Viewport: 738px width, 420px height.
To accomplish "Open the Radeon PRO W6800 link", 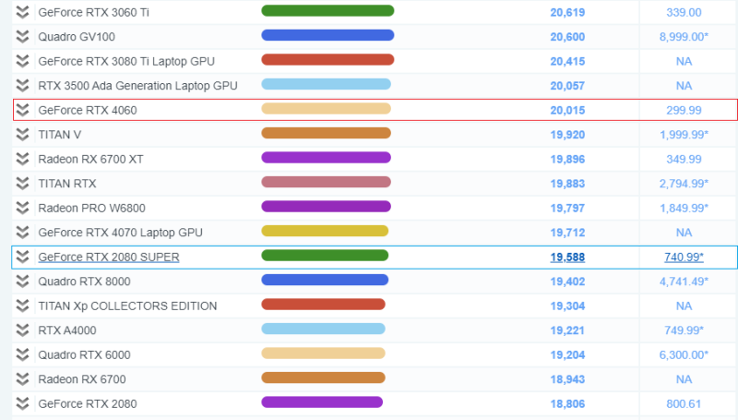I will pos(91,209).
